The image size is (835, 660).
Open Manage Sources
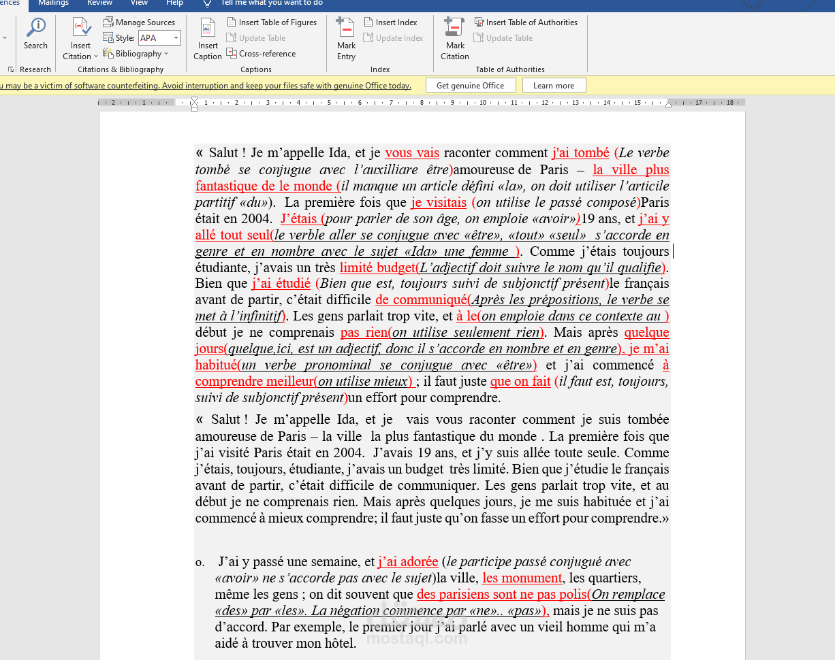pyautogui.click(x=139, y=22)
